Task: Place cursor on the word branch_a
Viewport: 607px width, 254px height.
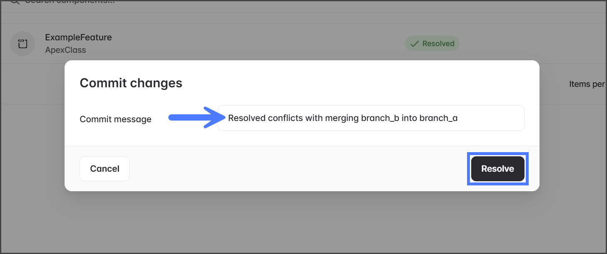Action: 438,118
